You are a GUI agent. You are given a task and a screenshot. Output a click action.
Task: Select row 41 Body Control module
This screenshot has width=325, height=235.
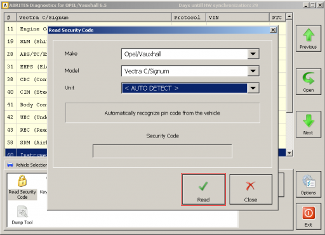26,105
